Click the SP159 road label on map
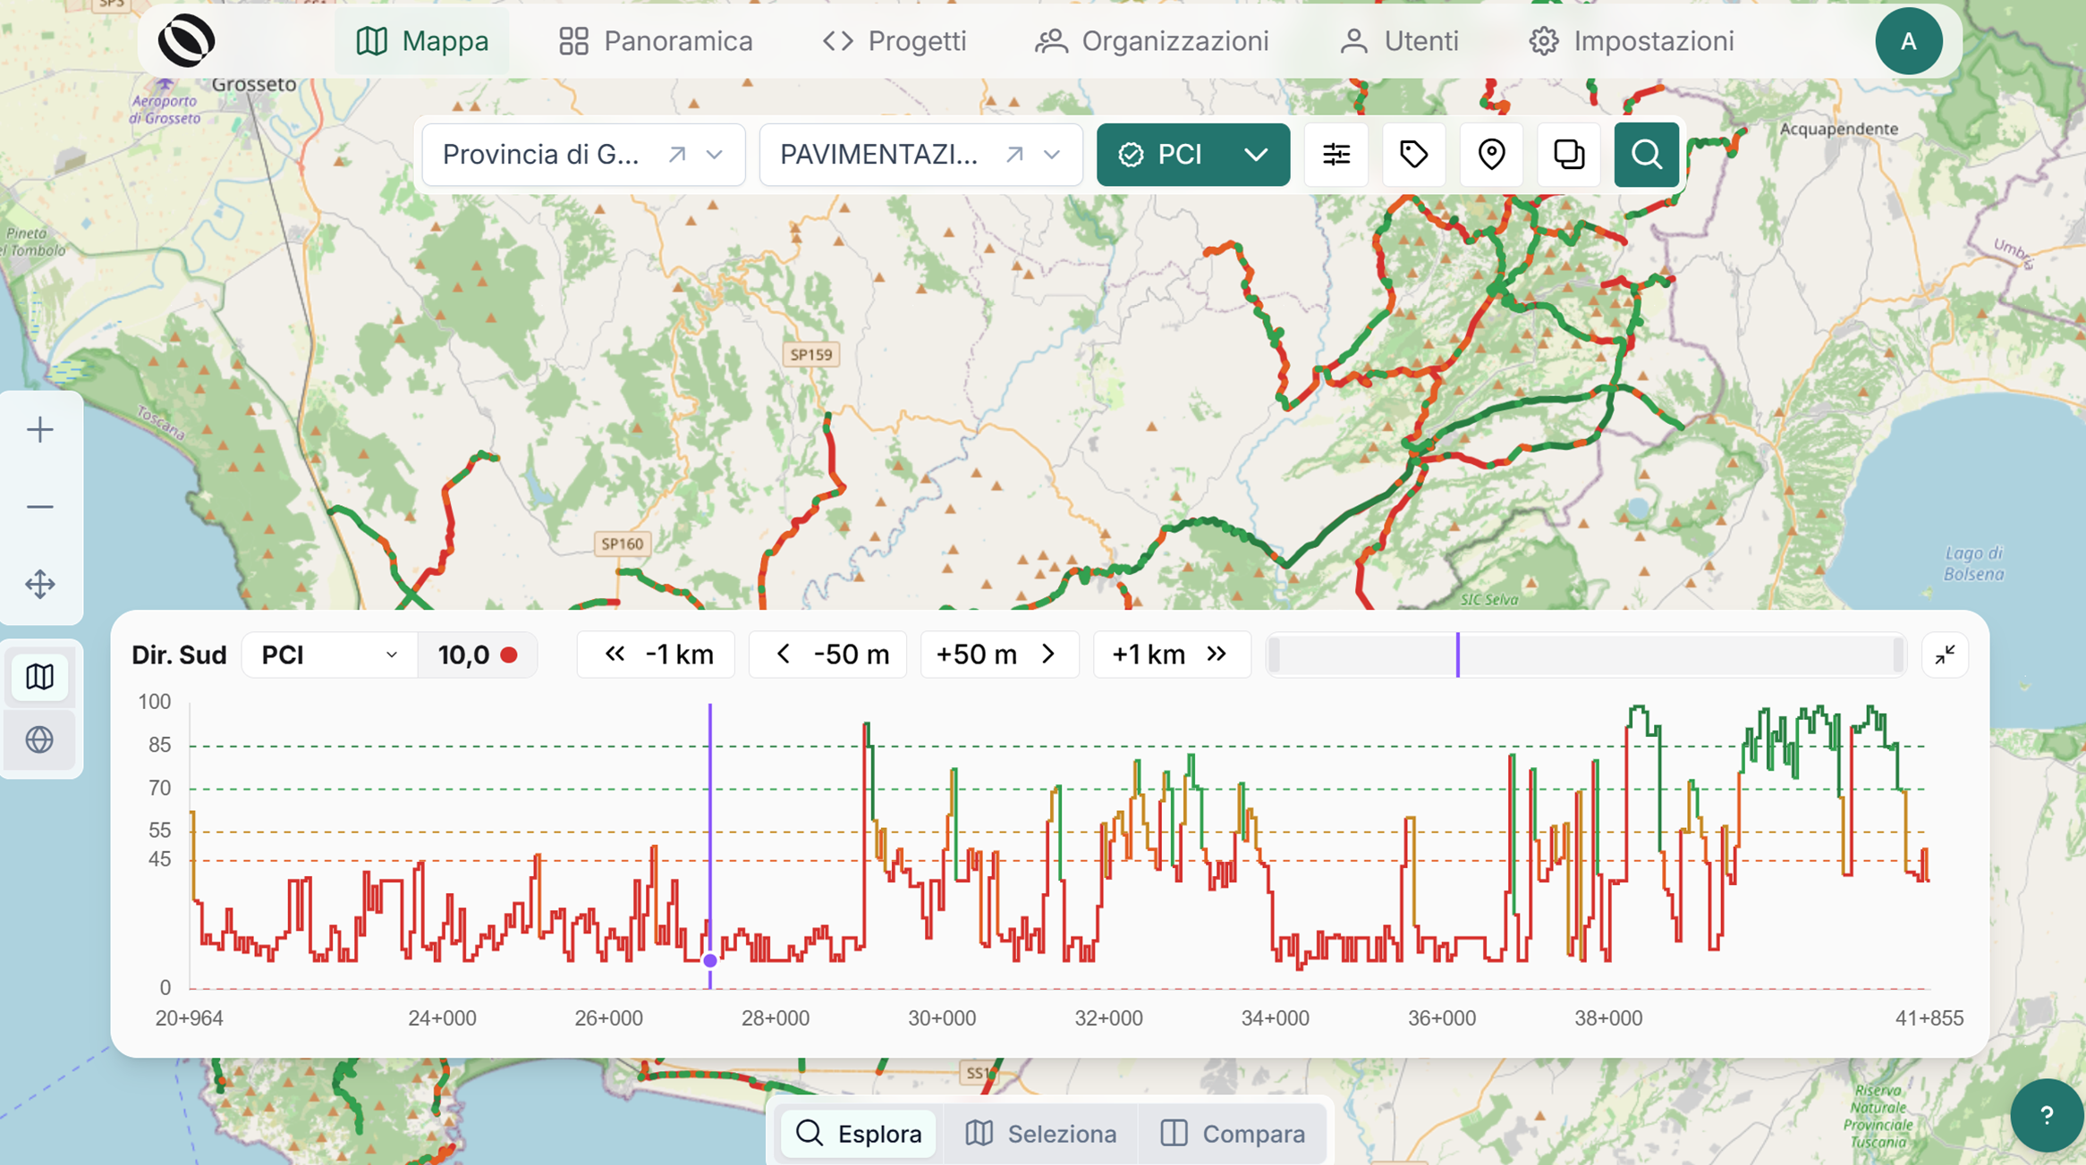This screenshot has height=1165, width=2086. [811, 354]
